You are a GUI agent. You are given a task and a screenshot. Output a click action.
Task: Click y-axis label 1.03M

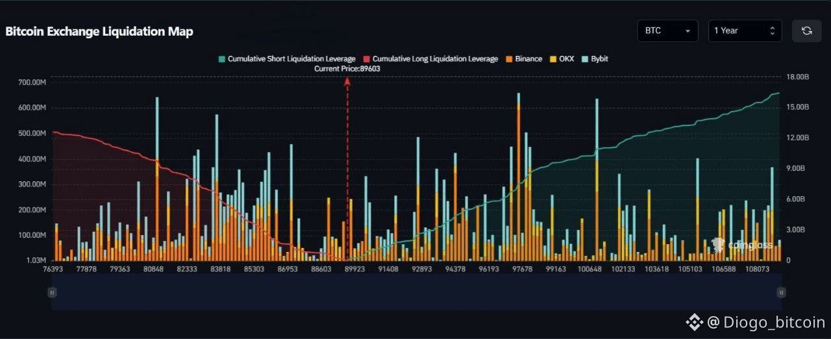(x=35, y=260)
